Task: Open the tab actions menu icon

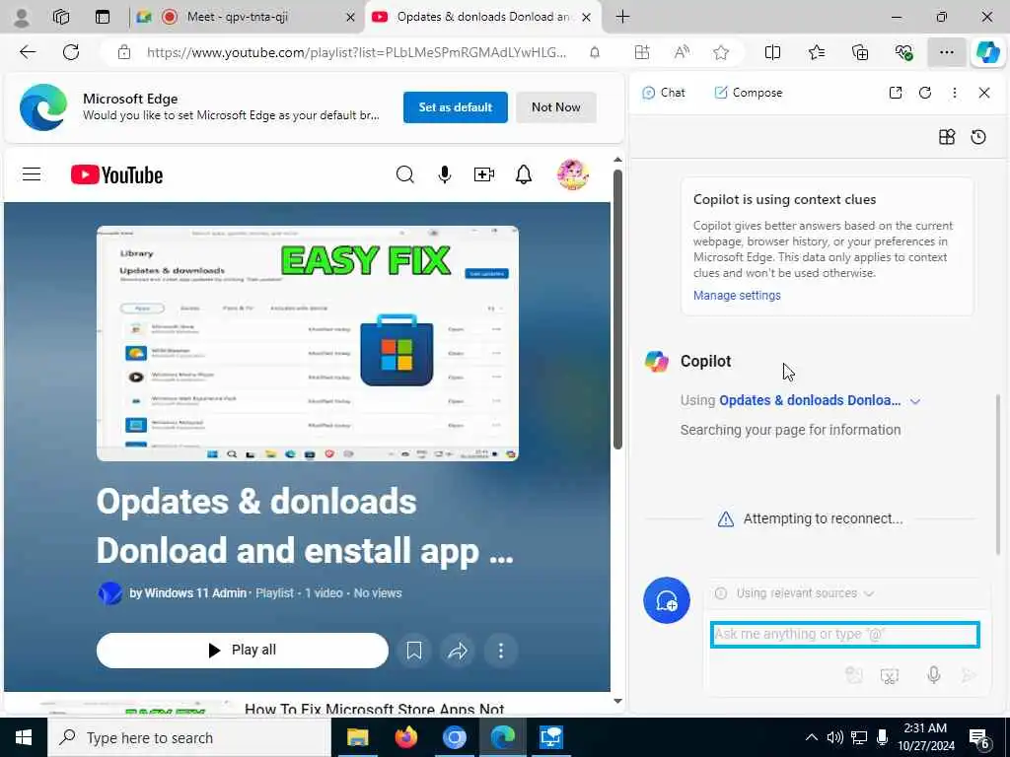Action: pyautogui.click(x=103, y=17)
